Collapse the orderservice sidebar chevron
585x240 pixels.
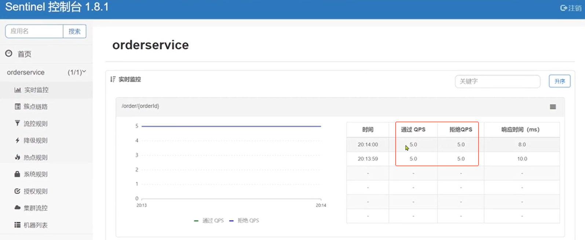tap(84, 71)
